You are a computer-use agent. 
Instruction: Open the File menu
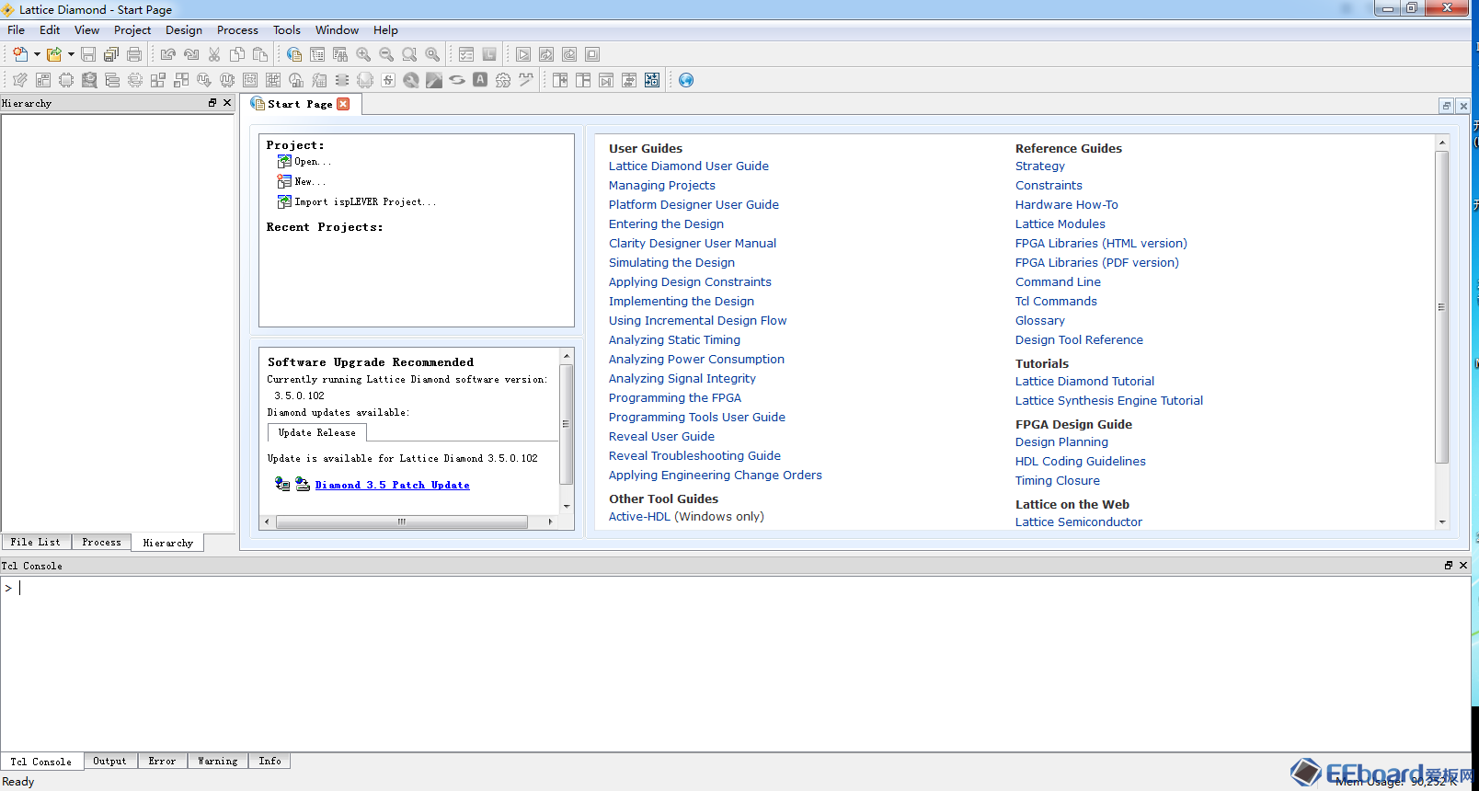pos(17,30)
